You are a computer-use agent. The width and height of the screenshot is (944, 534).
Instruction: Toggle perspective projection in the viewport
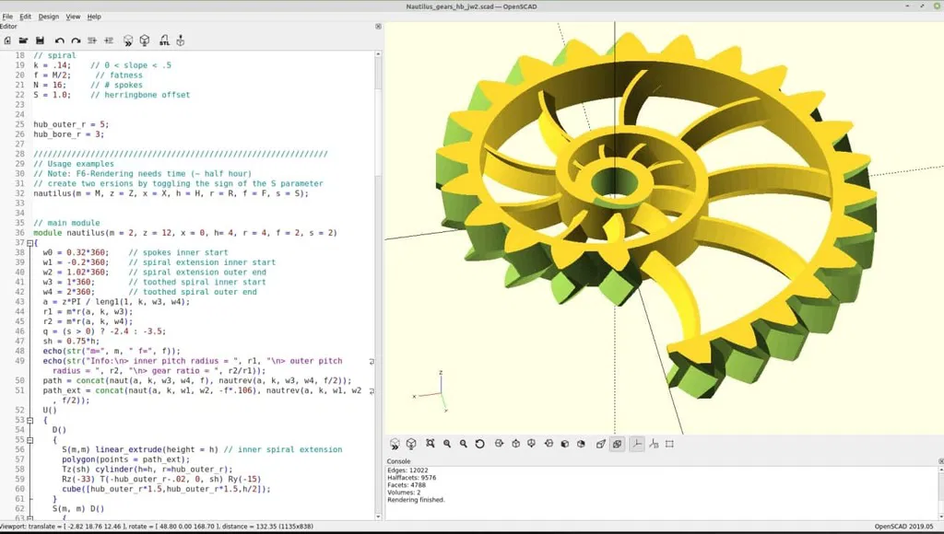pos(600,444)
